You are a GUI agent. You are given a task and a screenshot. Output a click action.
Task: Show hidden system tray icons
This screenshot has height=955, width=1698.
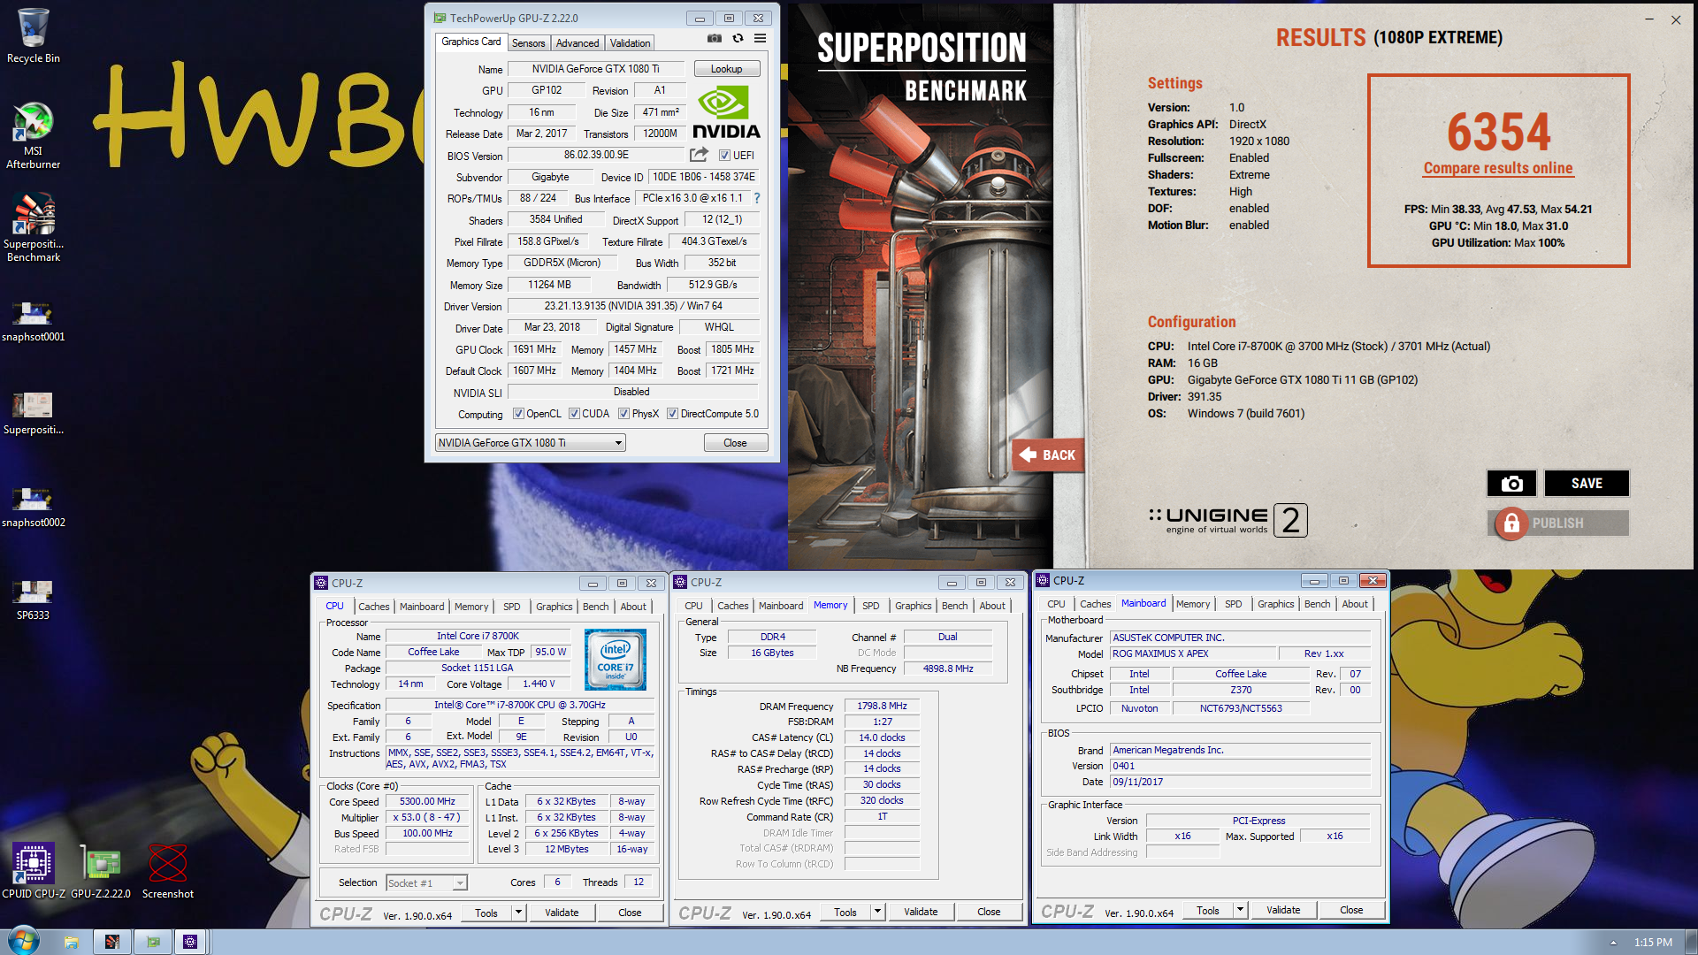(1613, 943)
